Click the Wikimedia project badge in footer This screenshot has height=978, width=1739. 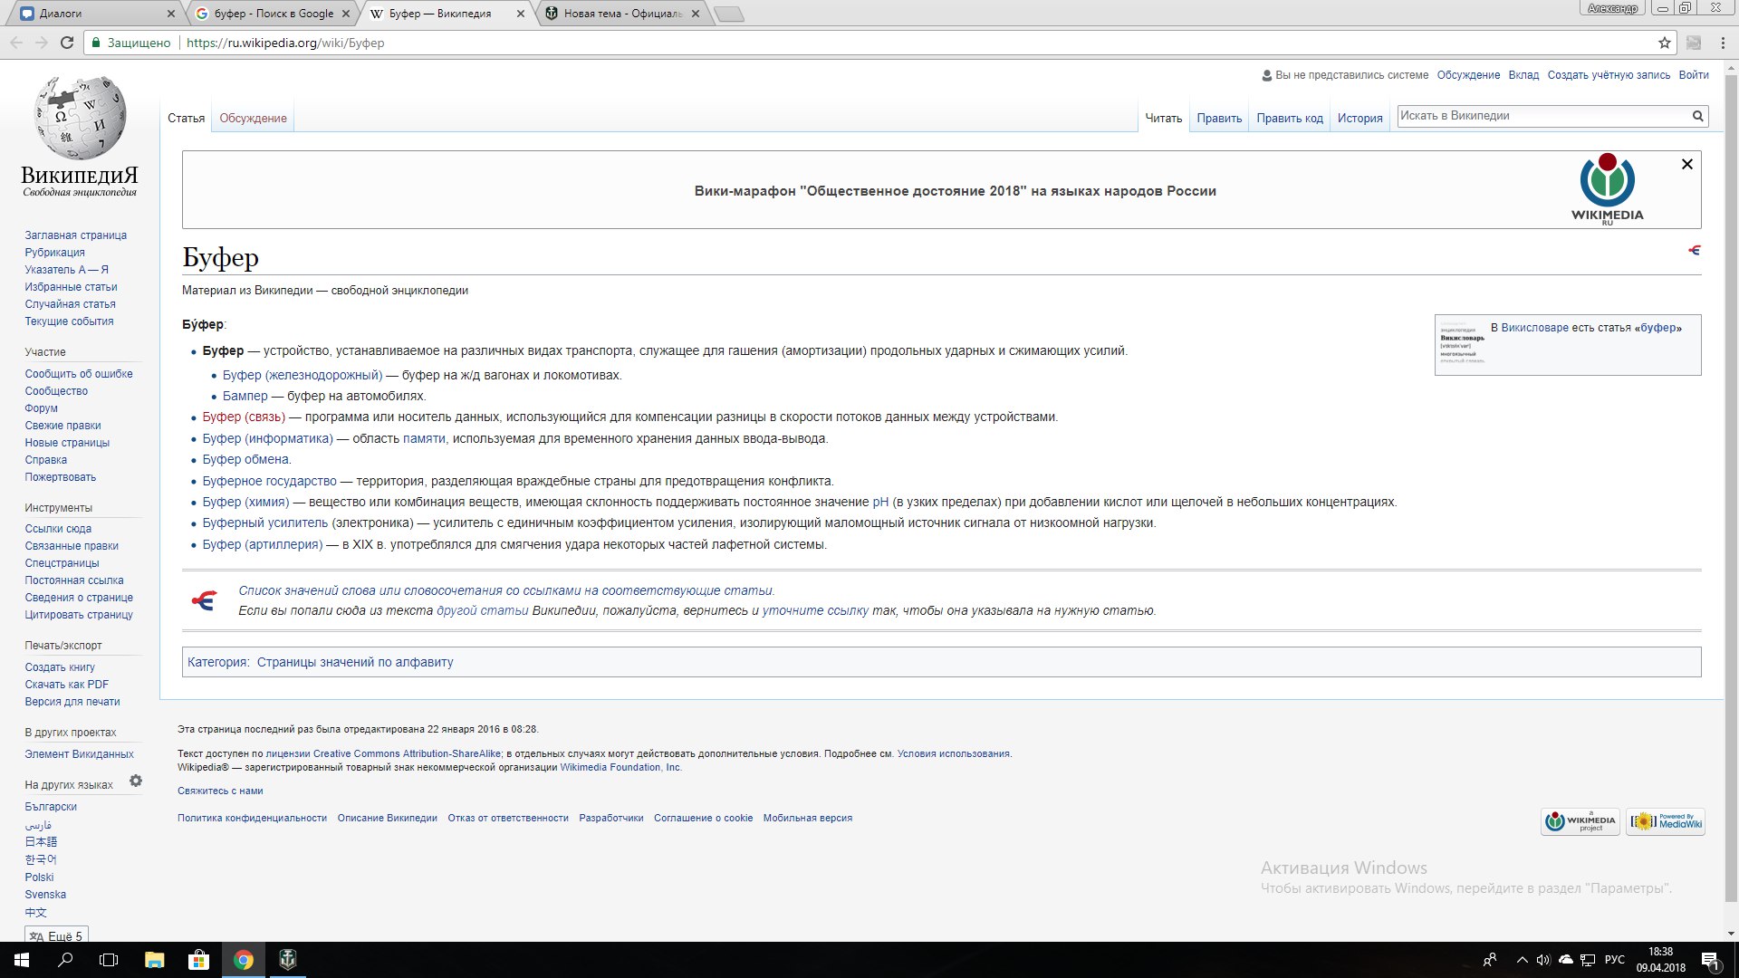point(1580,821)
